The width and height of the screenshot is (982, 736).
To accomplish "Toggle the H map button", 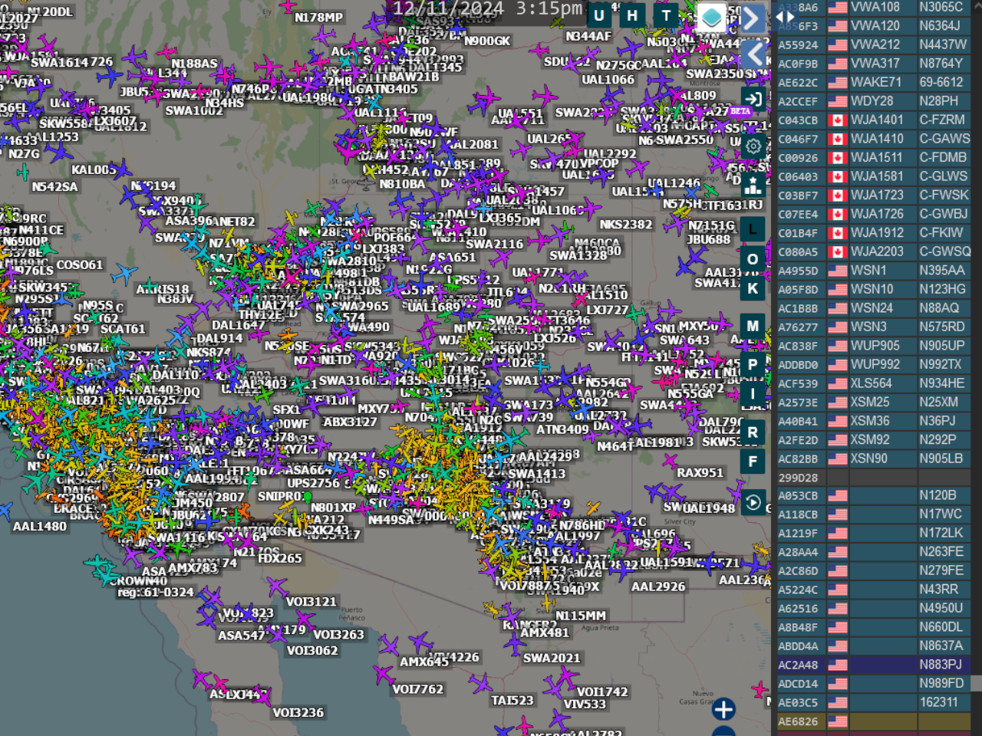I will click(632, 15).
